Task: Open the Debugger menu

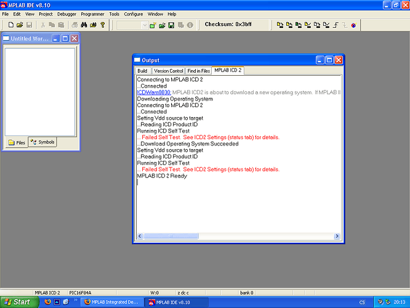Action: (x=66, y=14)
